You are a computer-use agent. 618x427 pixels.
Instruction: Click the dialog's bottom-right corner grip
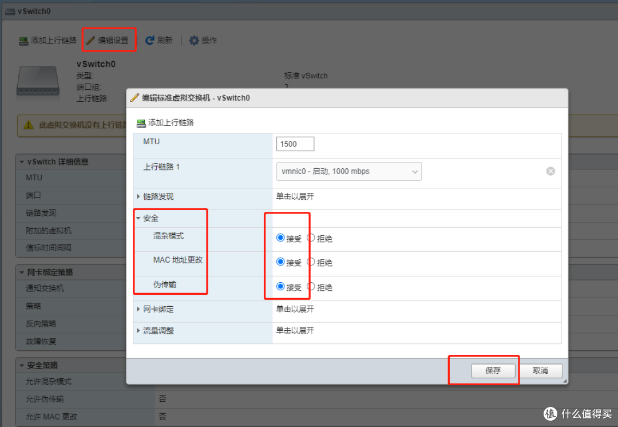pos(565,381)
